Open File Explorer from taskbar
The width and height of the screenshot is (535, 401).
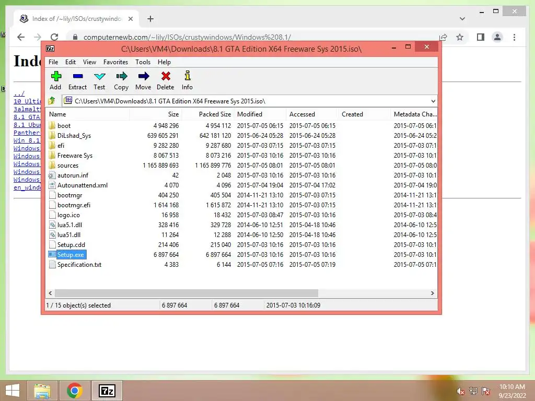(42, 391)
